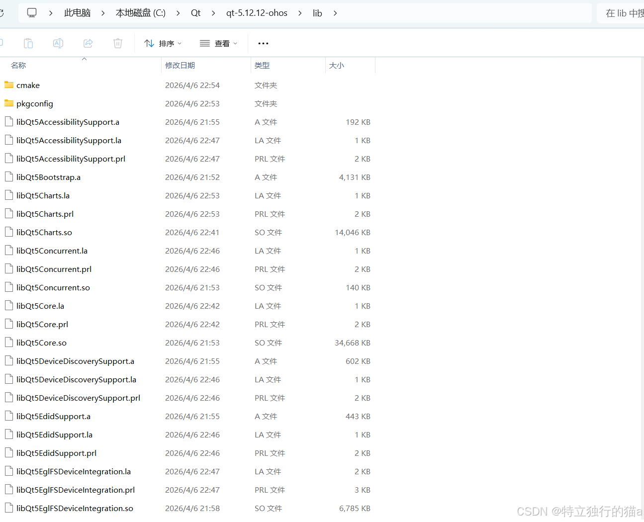
Task: Navigate to 本地磁盘 (C:) breadcrumb
Action: click(x=141, y=13)
